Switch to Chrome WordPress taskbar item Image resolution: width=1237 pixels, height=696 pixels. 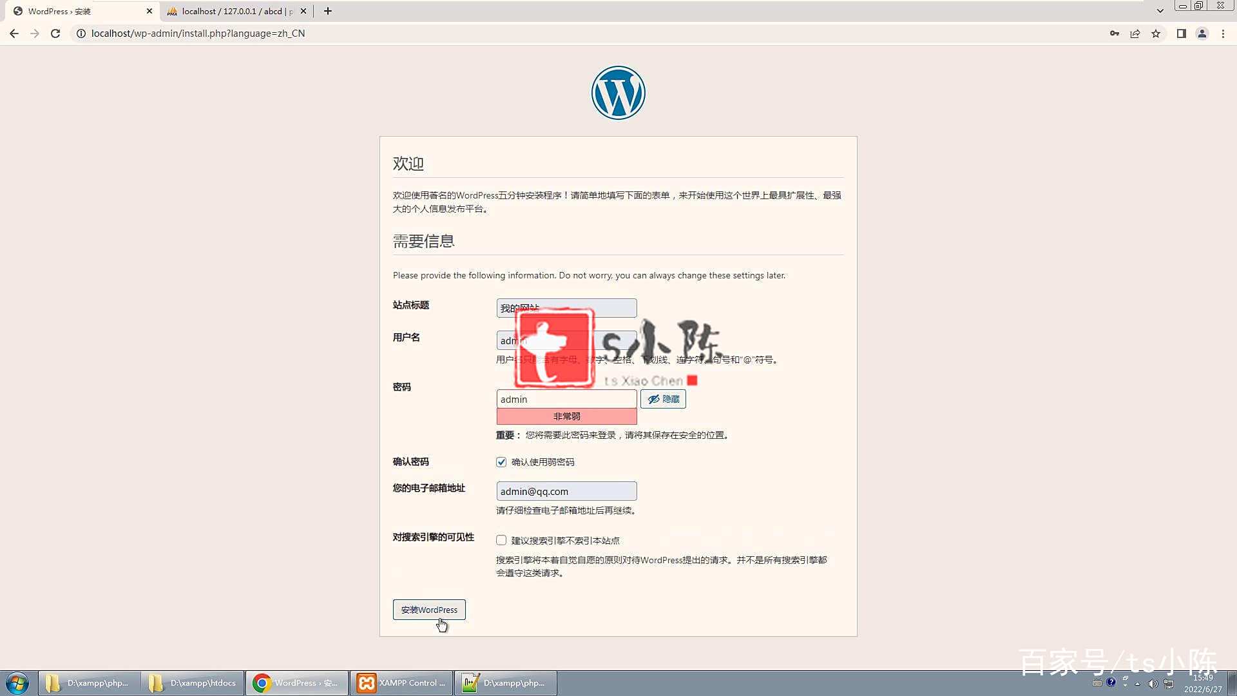tap(296, 683)
